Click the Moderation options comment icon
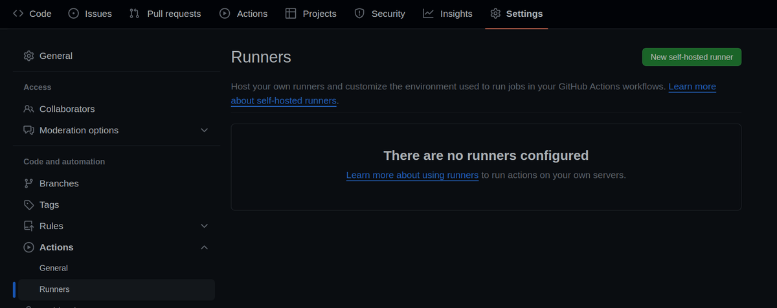The width and height of the screenshot is (777, 308). click(28, 130)
